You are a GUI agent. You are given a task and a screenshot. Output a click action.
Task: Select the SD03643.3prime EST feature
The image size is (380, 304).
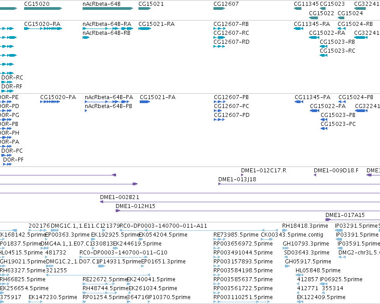coord(286,257)
